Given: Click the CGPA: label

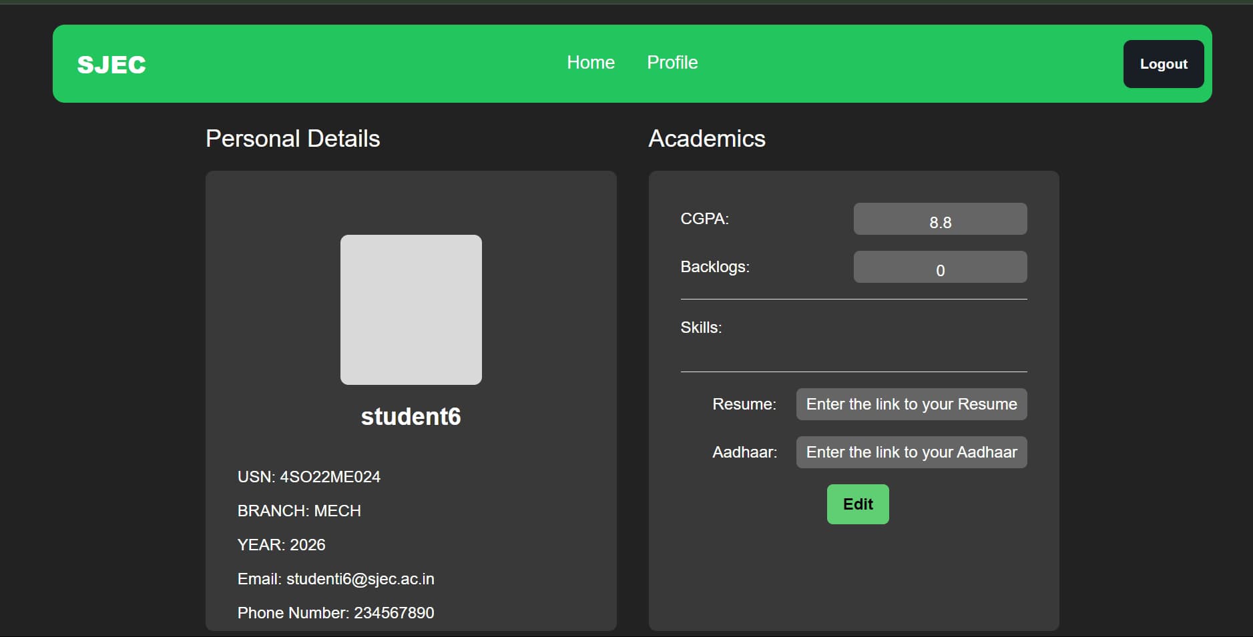Looking at the screenshot, I should pos(704,219).
